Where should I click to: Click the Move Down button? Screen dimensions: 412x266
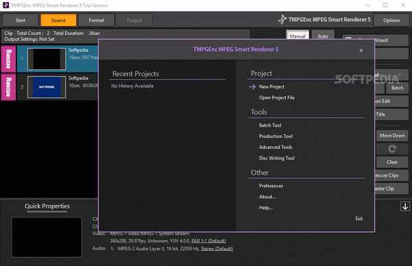[392, 136]
